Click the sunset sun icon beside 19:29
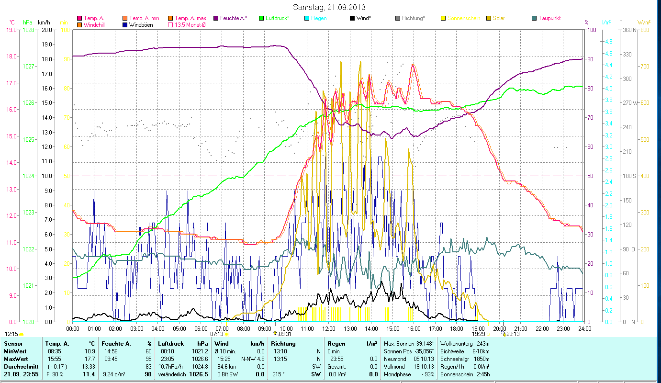The width and height of the screenshot is (661, 383). 488,334
